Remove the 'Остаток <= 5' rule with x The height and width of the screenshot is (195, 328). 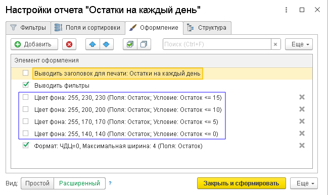tap(302, 121)
